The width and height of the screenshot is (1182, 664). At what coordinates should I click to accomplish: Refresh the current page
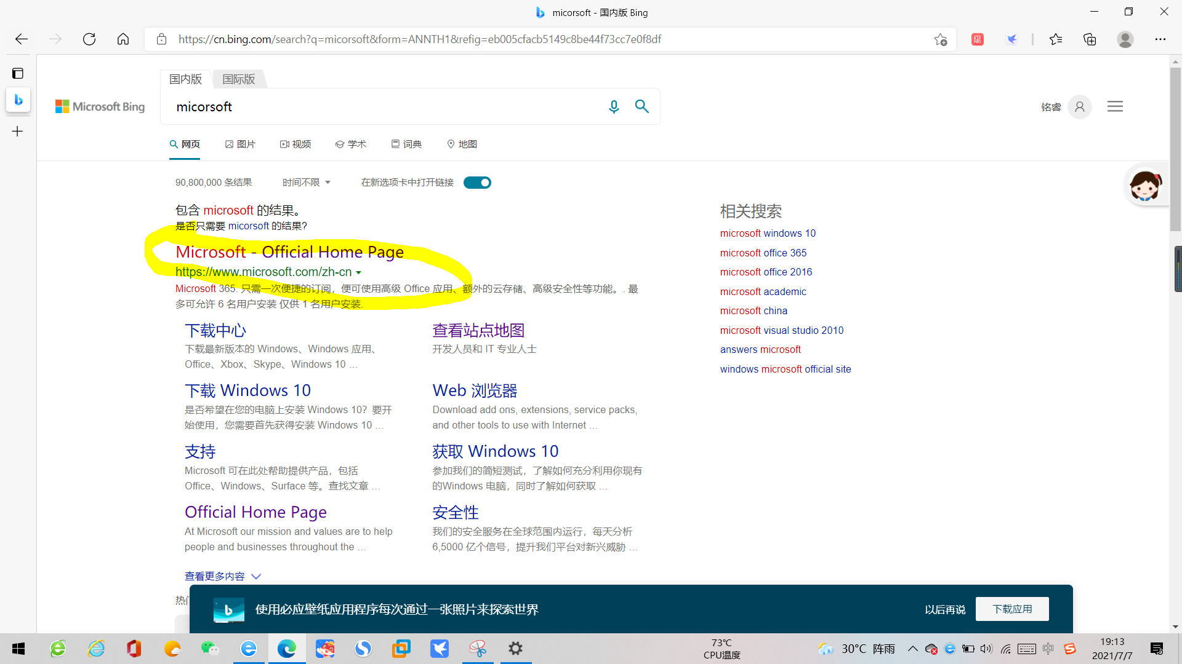pos(89,39)
